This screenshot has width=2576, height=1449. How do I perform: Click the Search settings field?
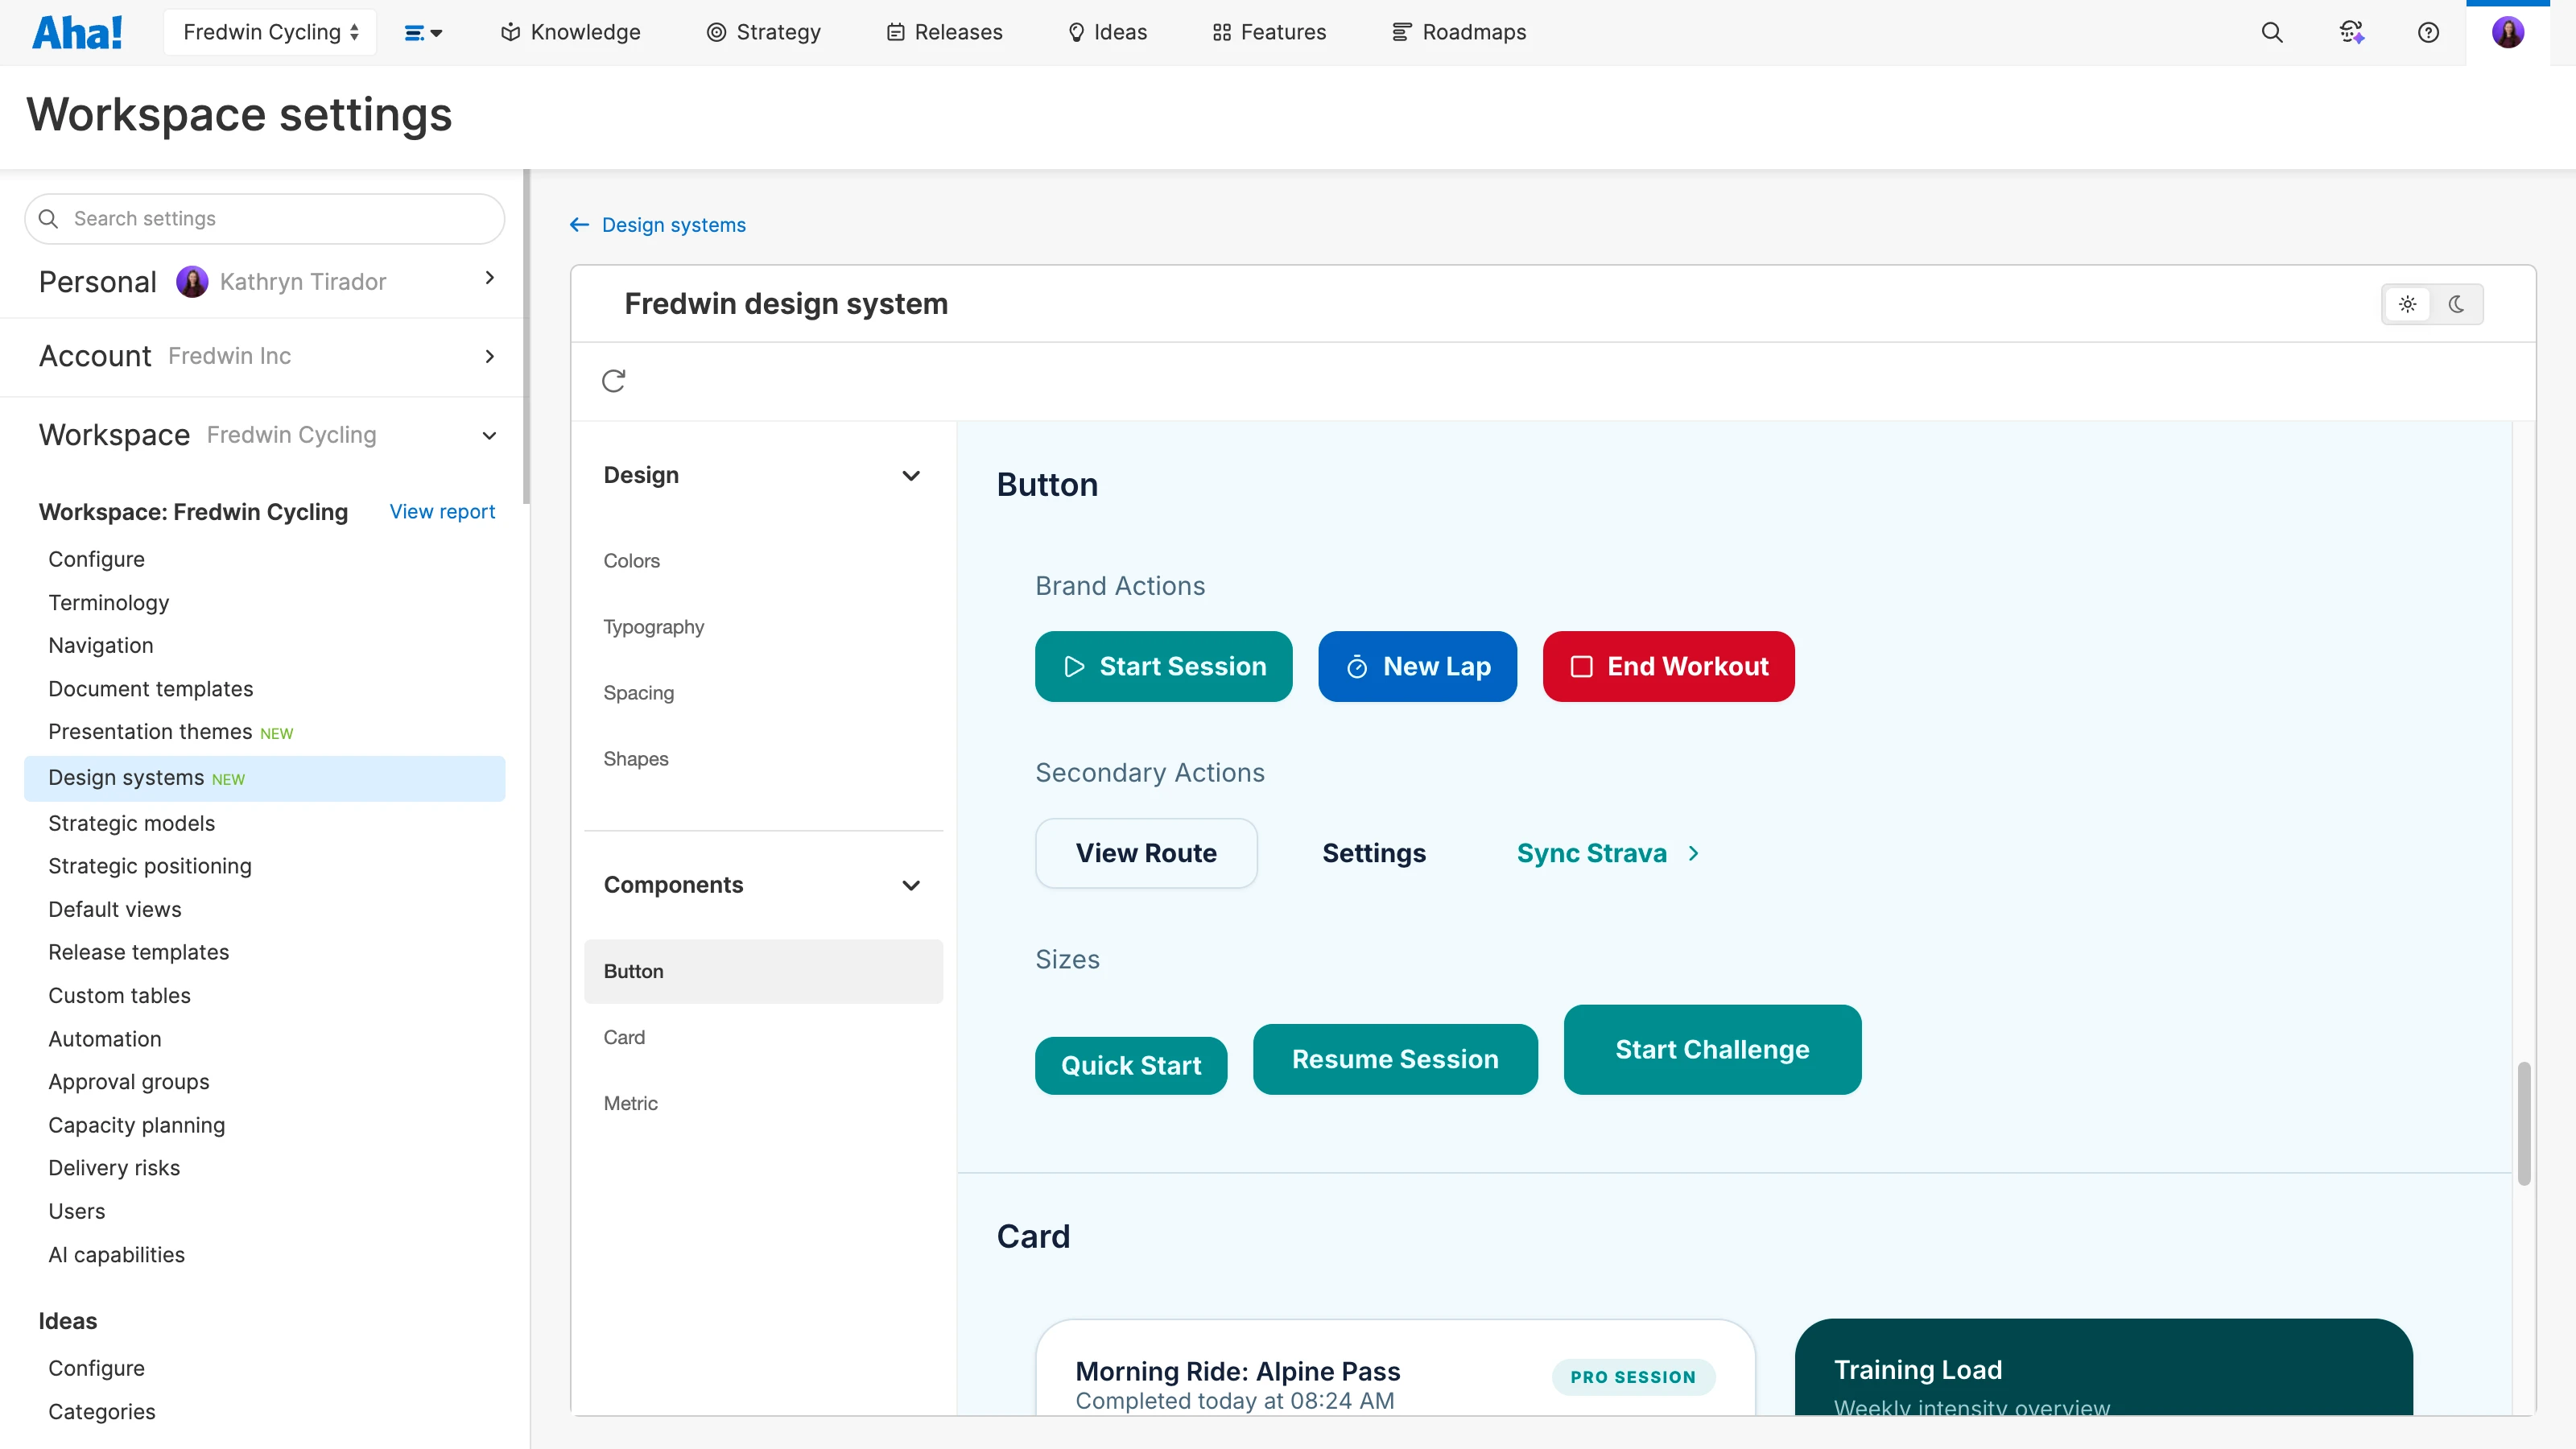[265, 219]
